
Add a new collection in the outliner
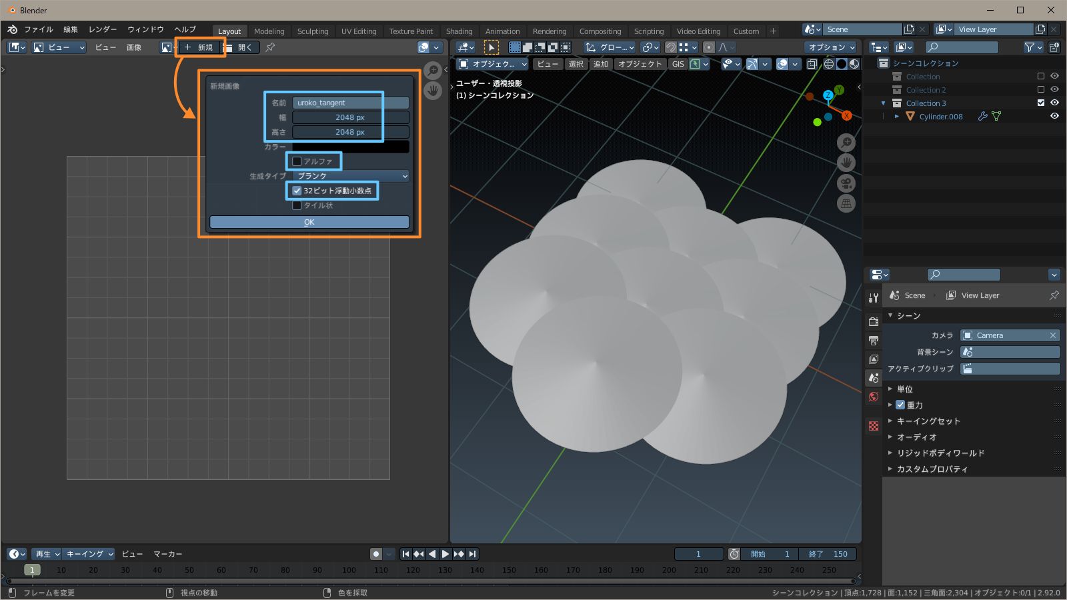1054,47
